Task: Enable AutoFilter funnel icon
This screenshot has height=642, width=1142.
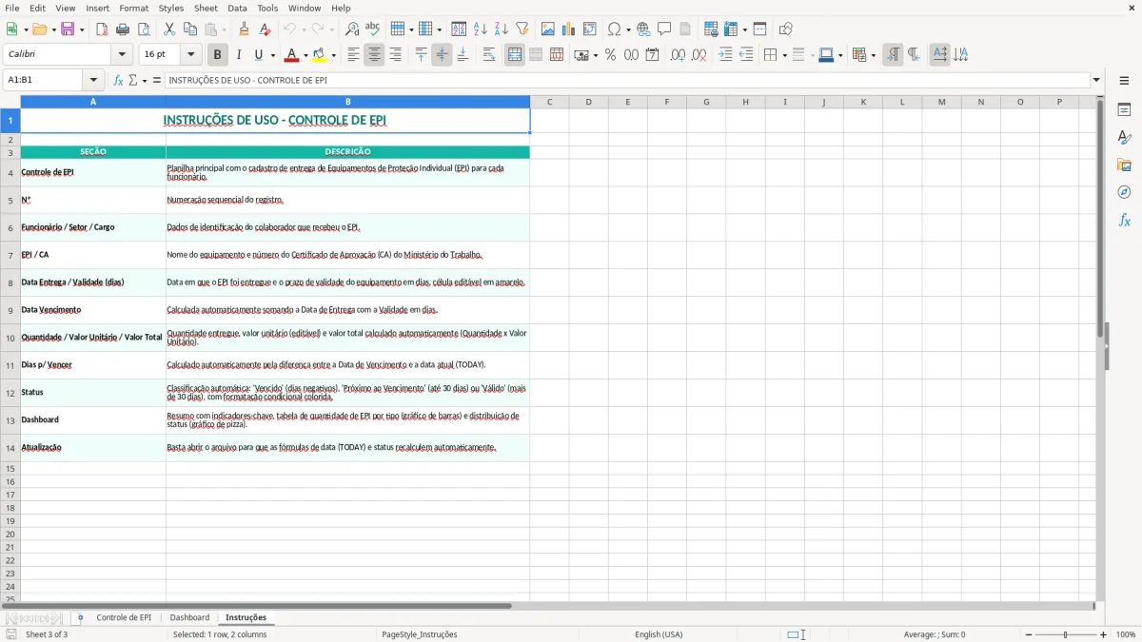Action: pyautogui.click(x=522, y=29)
